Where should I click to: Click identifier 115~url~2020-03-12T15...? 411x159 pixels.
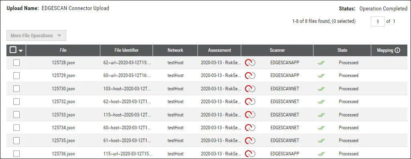[127, 153]
